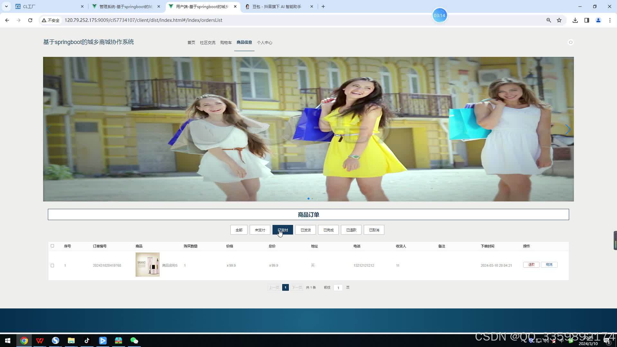Open the Chrome three-dot menu

(x=610, y=20)
